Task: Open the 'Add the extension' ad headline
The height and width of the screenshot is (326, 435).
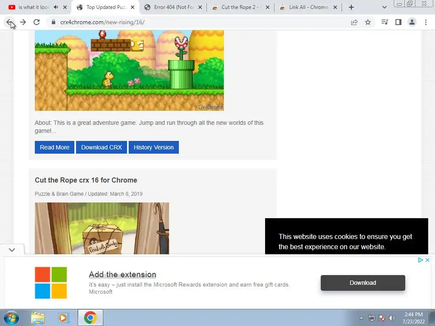Action: 123,275
